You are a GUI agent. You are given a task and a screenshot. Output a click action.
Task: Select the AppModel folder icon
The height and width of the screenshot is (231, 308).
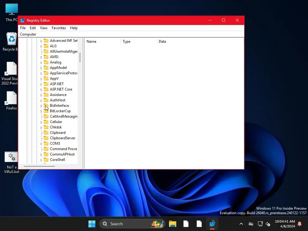46,68
